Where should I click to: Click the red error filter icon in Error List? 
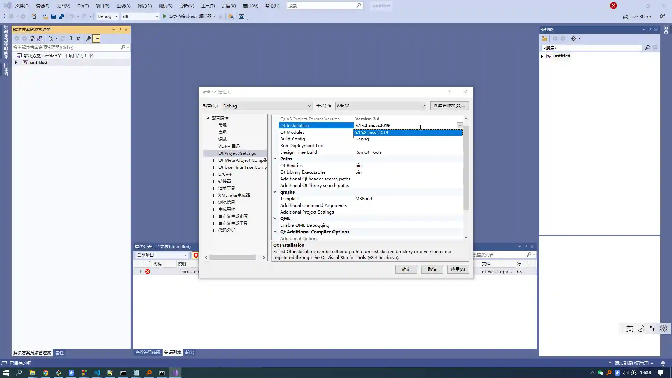tap(196, 255)
